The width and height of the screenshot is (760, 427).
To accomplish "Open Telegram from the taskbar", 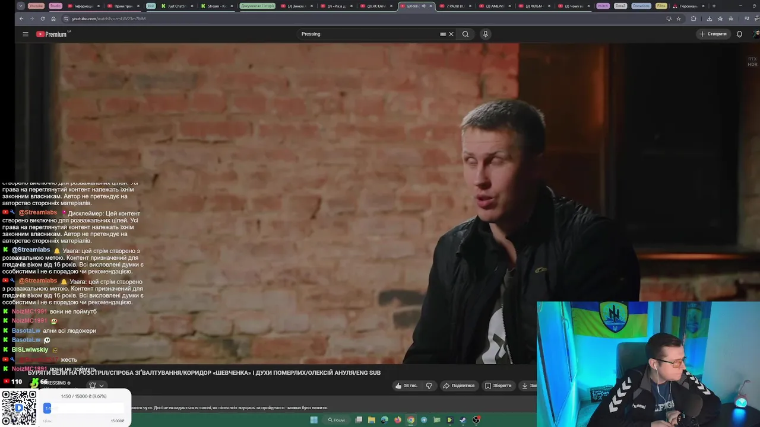I will (x=424, y=420).
